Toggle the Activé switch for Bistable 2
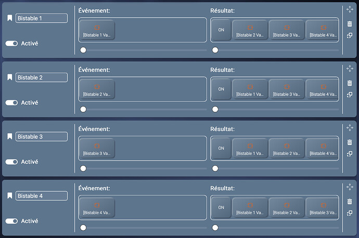359x238 pixels. [x=11, y=103]
